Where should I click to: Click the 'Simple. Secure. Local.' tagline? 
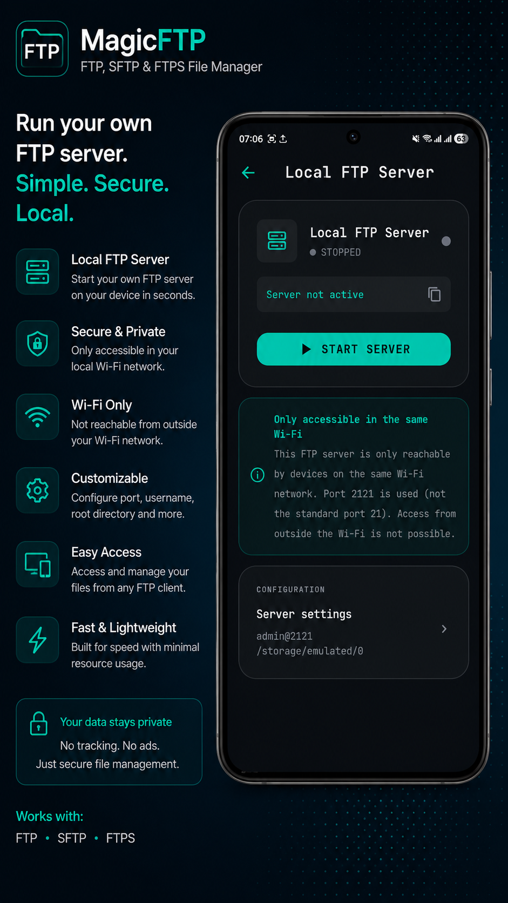pos(92,198)
